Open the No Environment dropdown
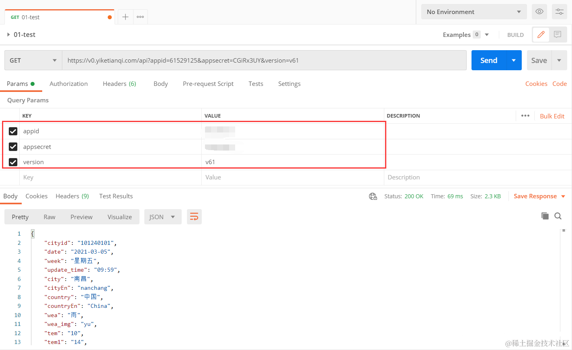The height and width of the screenshot is (350, 572). (474, 12)
